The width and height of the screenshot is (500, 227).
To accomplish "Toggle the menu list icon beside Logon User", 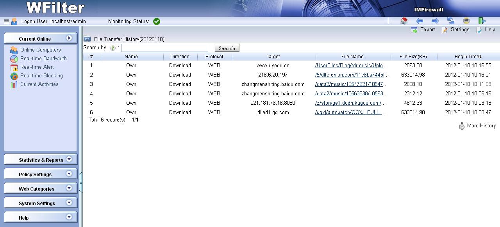I will [7, 21].
